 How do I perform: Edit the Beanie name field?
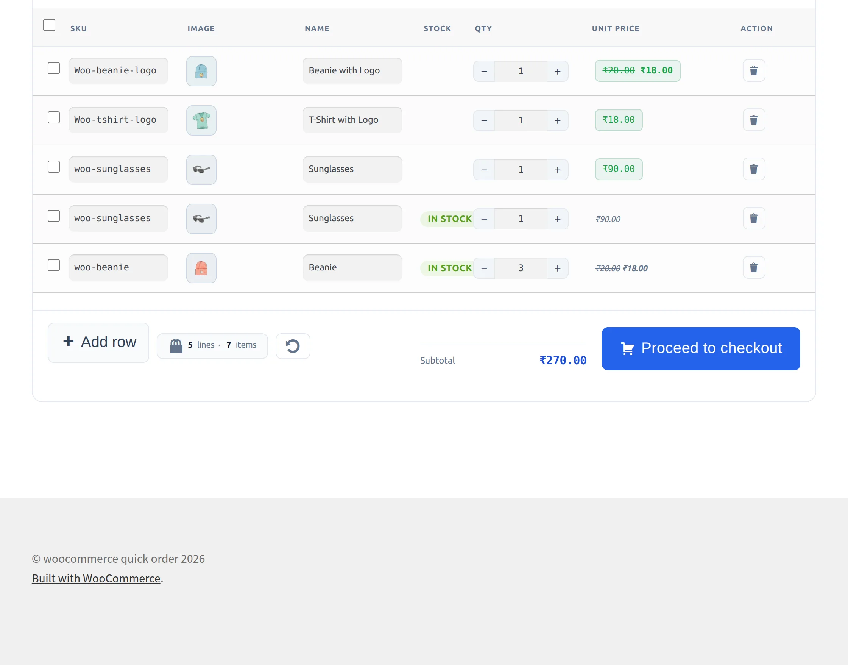pos(352,268)
